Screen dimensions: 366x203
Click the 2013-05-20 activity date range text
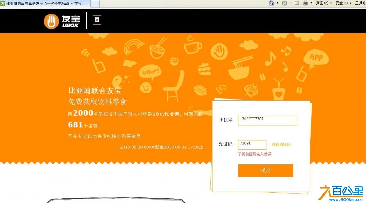[x=162, y=147]
